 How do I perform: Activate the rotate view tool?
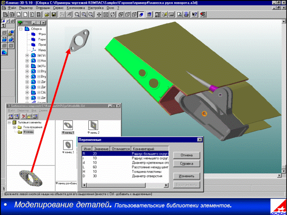pos(113,15)
